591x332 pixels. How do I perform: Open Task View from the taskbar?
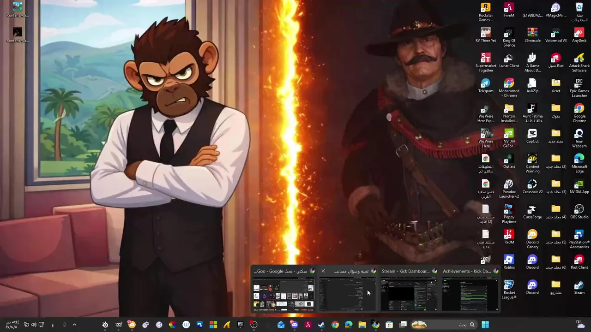pyautogui.click(x=403, y=325)
